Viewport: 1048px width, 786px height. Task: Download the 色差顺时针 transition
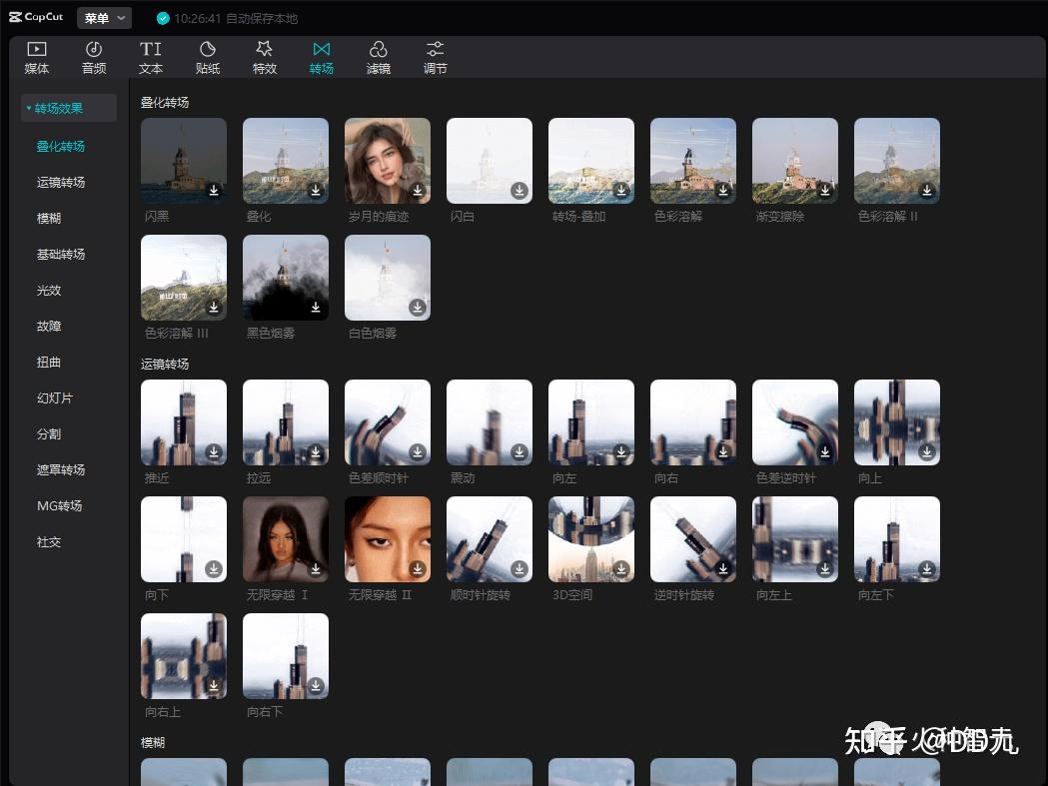(x=418, y=451)
